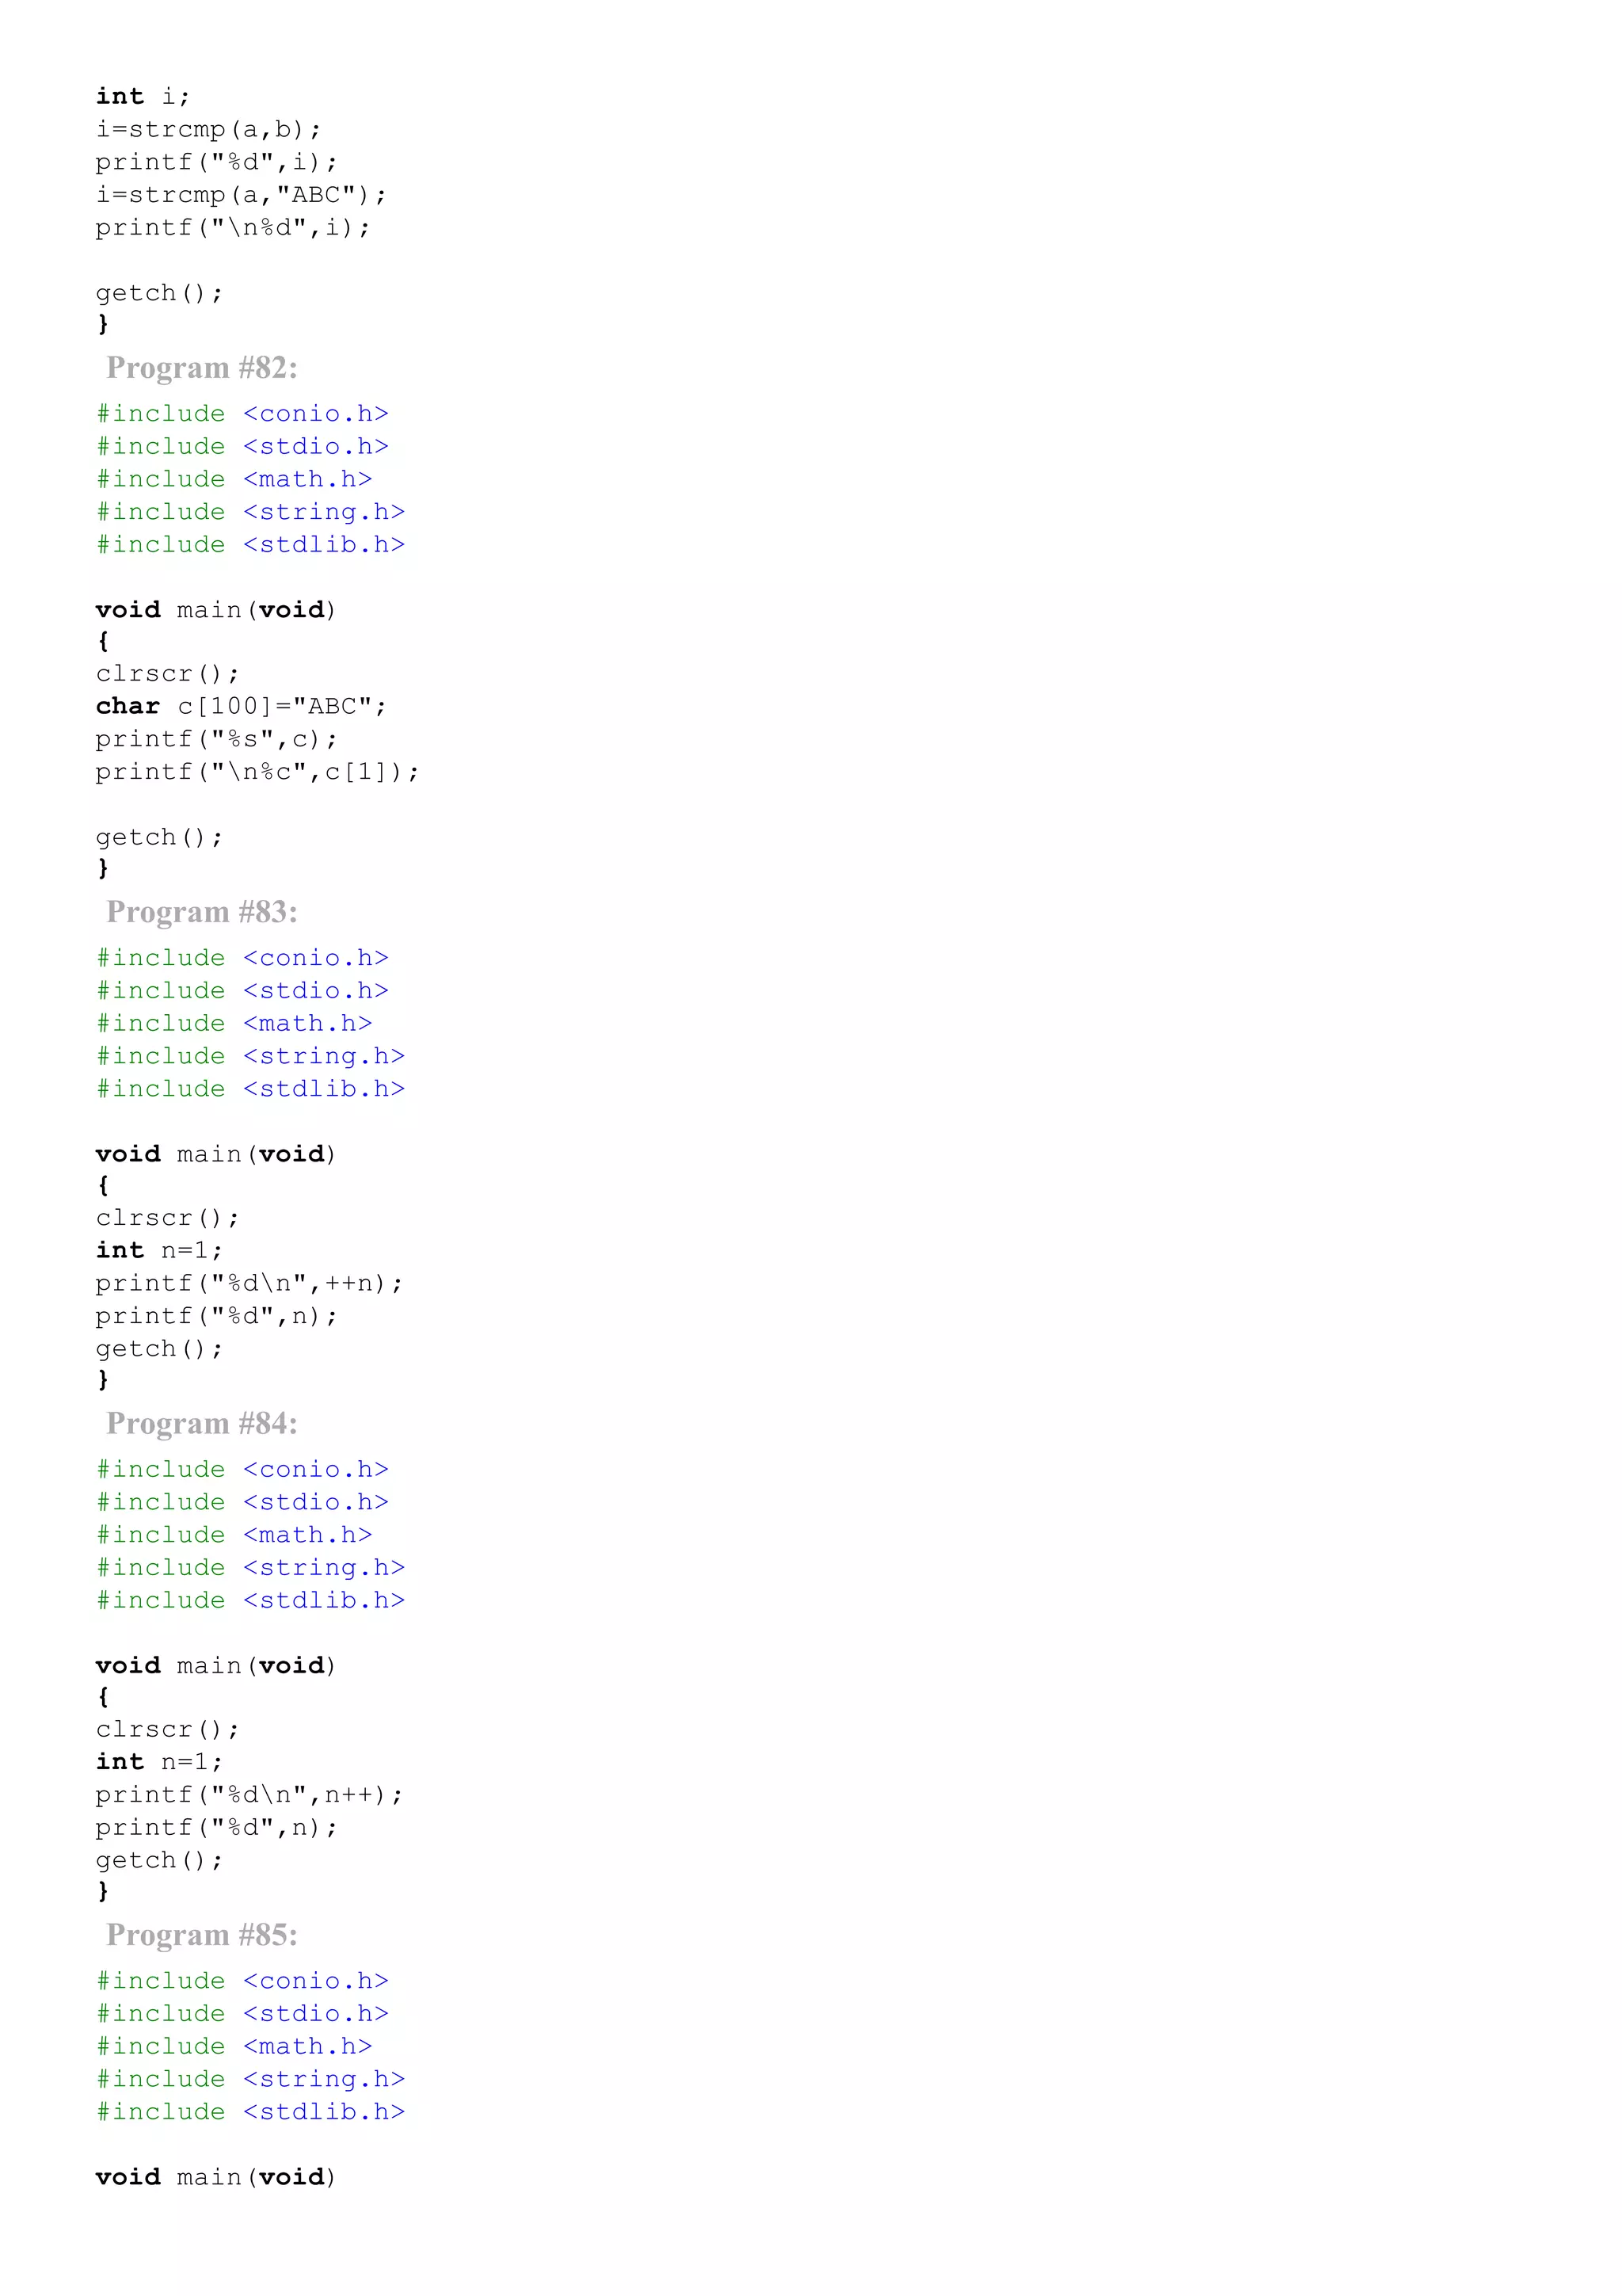Image resolution: width=1622 pixels, height=2296 pixels.
Task: Click '#include <math.h>' under Program #82
Action: 235,480
